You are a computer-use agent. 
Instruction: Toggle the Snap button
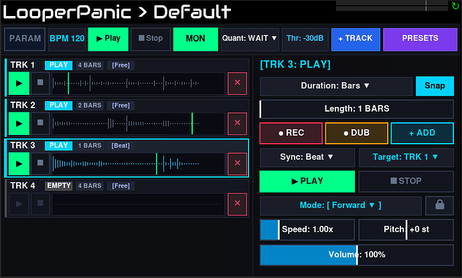point(435,86)
